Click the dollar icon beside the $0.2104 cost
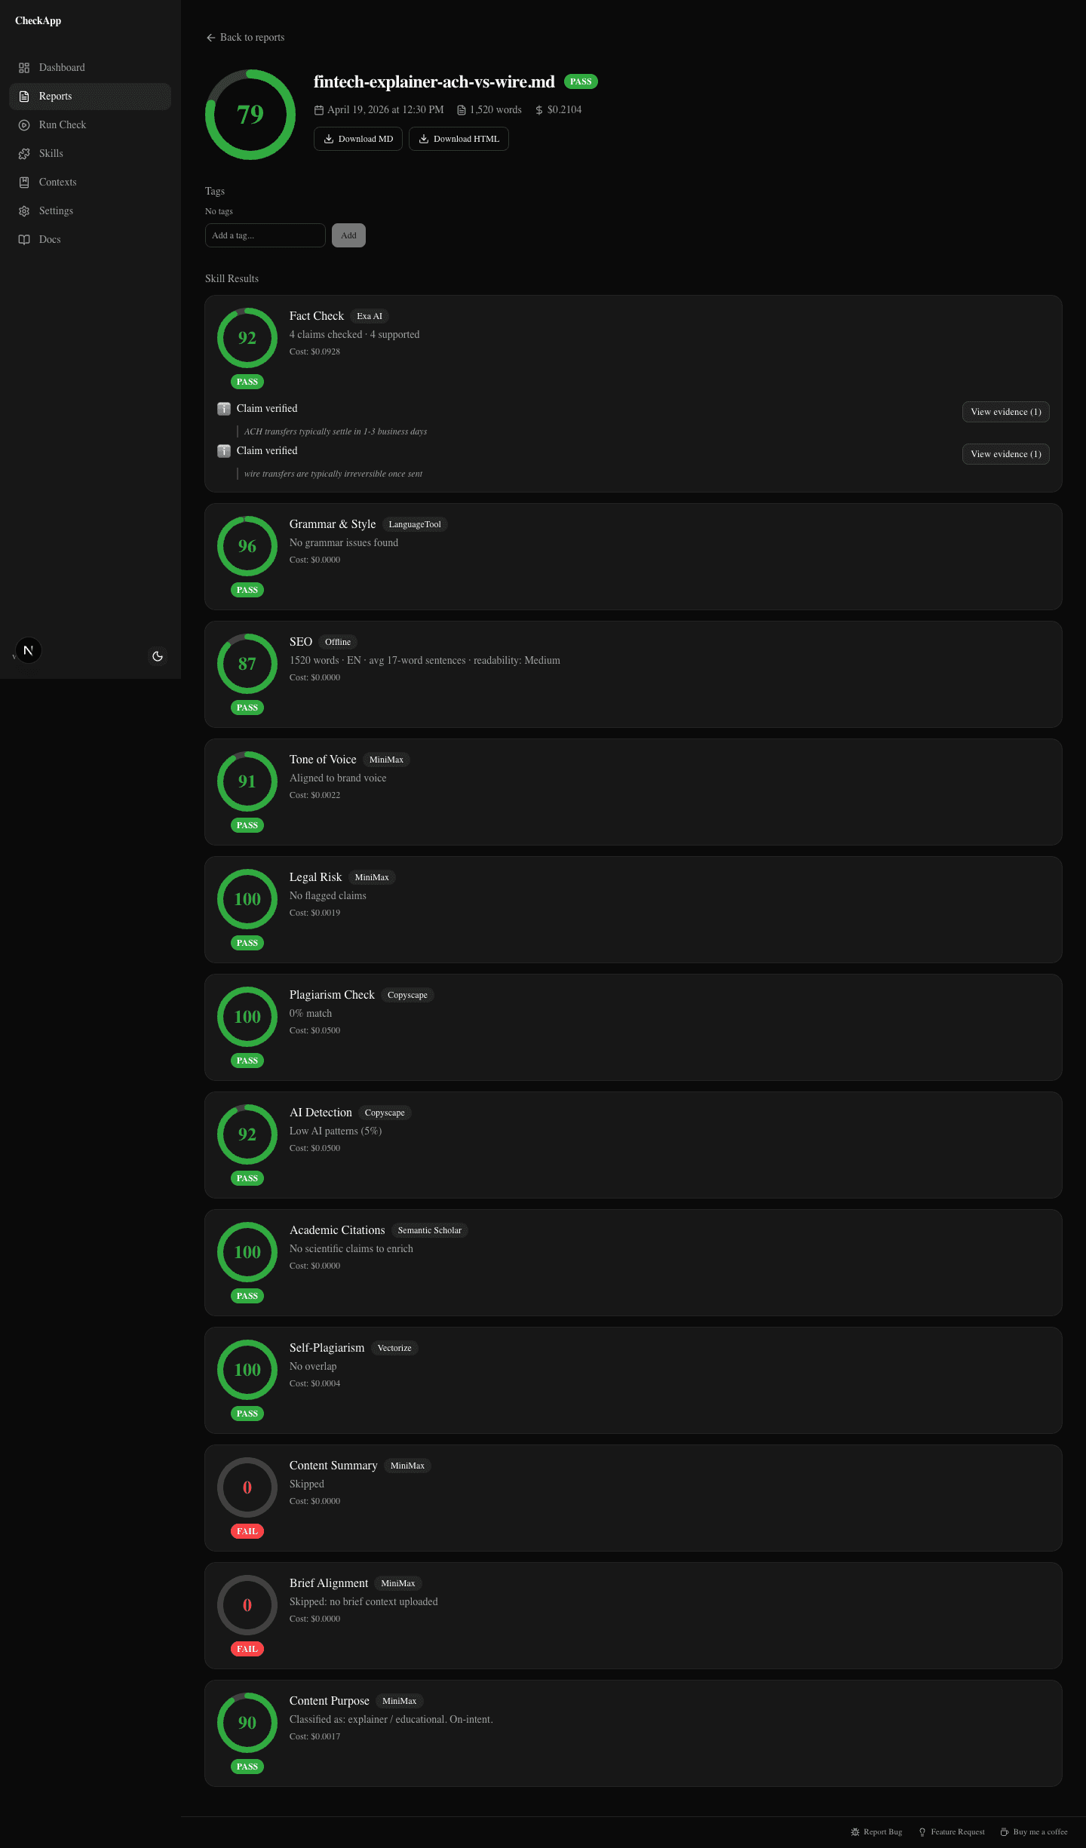The image size is (1086, 1848). click(538, 109)
